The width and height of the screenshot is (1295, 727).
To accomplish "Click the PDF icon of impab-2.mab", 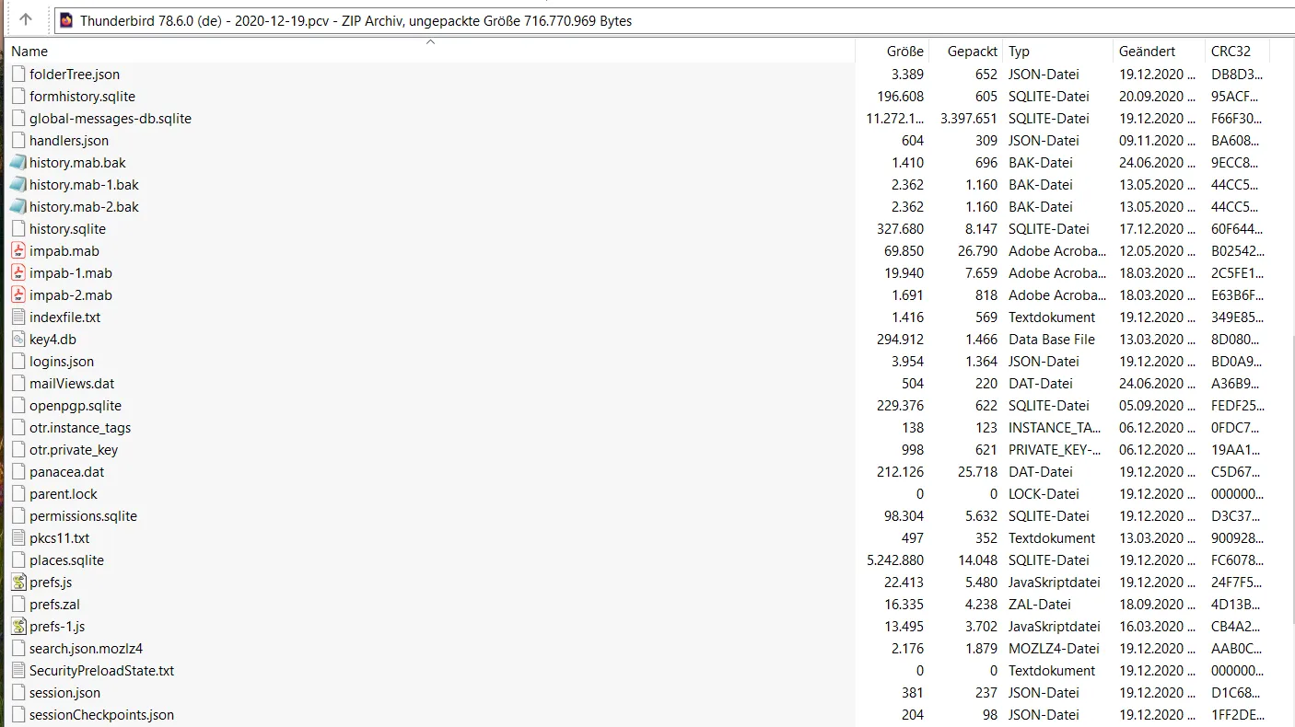I will coord(18,294).
